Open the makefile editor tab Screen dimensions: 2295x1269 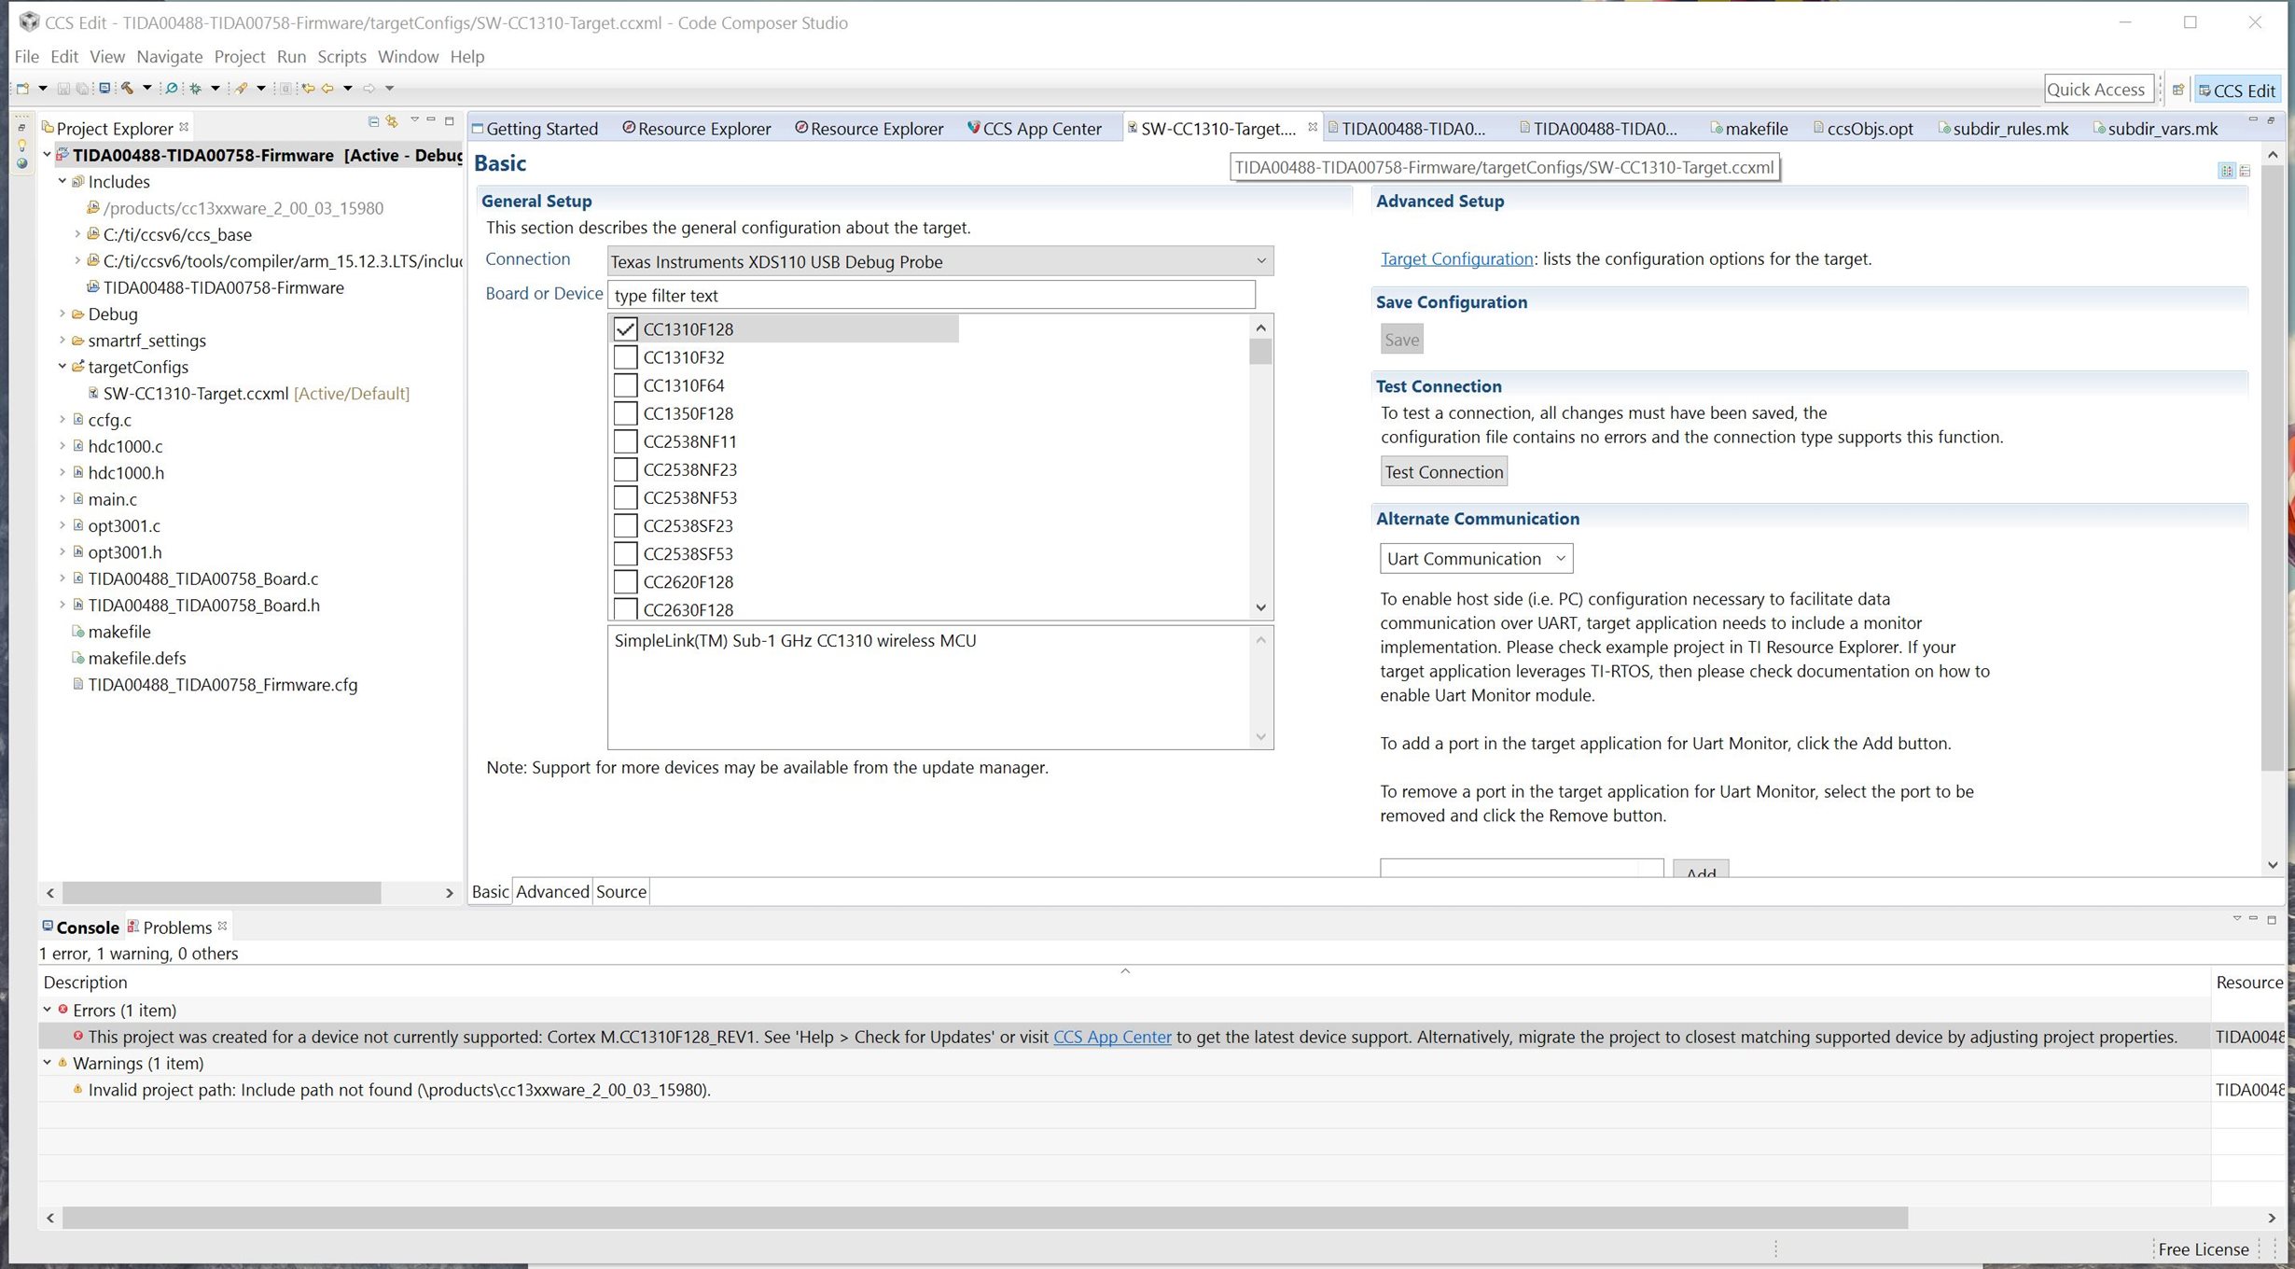pos(1748,128)
